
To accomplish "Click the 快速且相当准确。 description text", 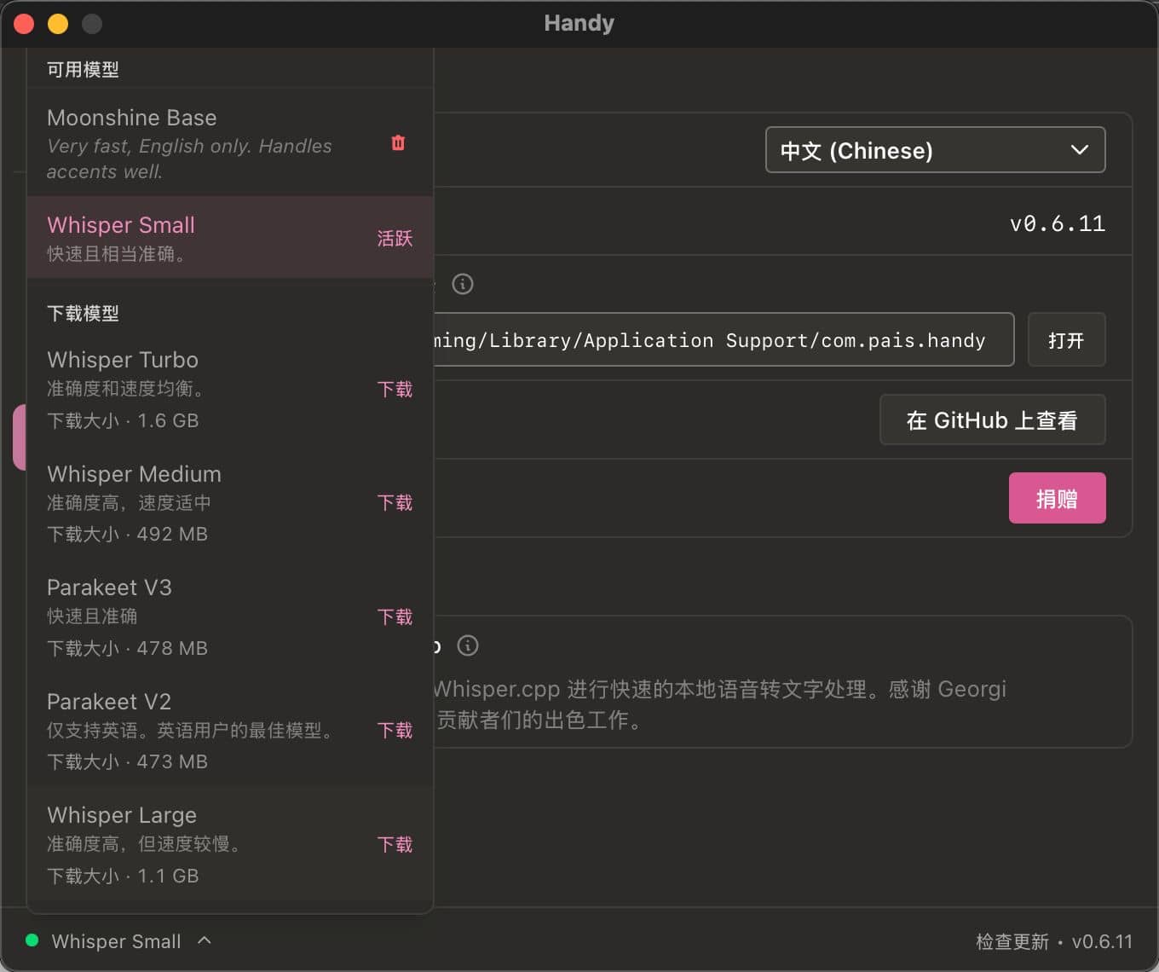I will coord(116,253).
